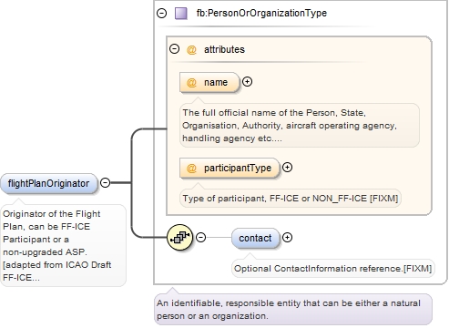Select the name attribute node
The height and width of the screenshot is (328, 449).
tap(209, 82)
